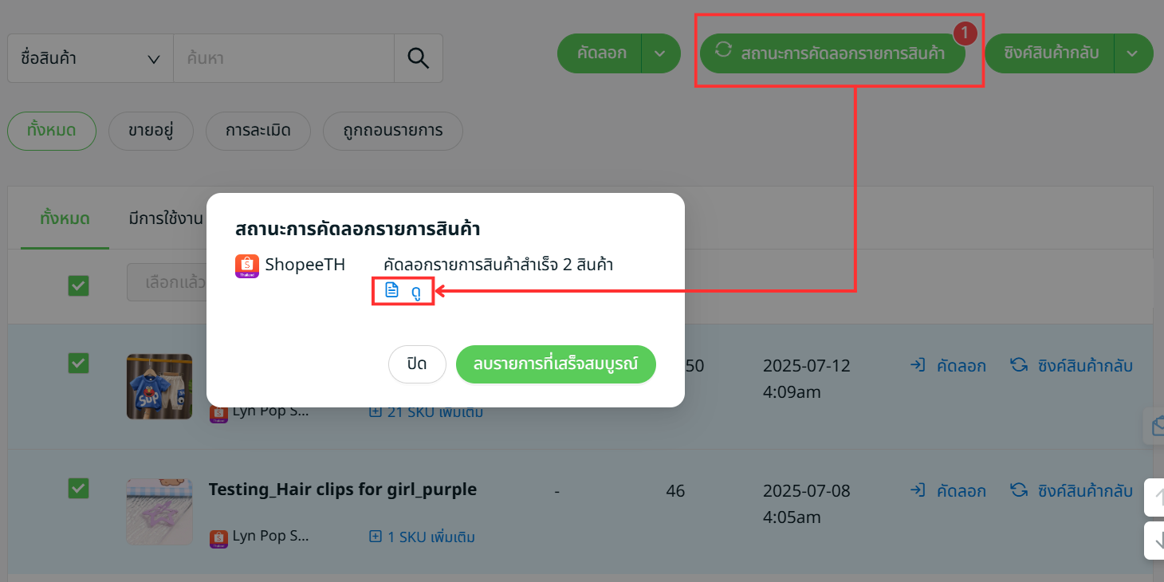This screenshot has height=582, width=1164.
Task: Click the ShopeeTH logo in dialog
Action: pyautogui.click(x=247, y=265)
